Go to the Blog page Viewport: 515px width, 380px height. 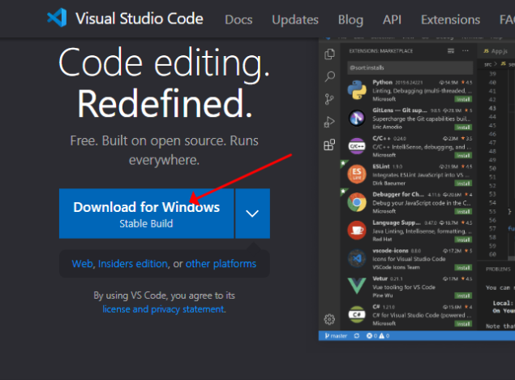(x=351, y=19)
